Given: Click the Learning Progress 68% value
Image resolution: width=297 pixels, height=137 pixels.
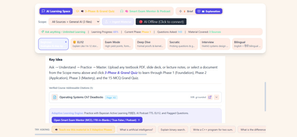Looking at the screenshot, I should [x=116, y=32].
